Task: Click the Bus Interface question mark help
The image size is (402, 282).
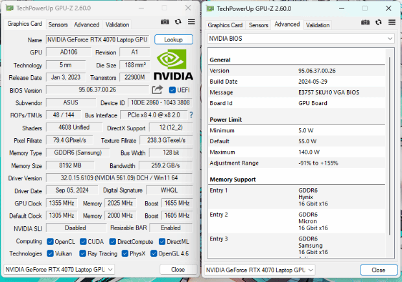Action: point(191,115)
